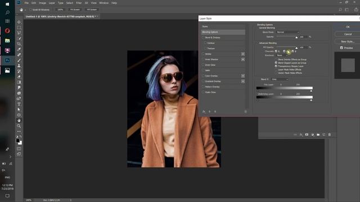Enable Blend Interior Effects as Group
This screenshot has width=360, height=202.
pyautogui.click(x=276, y=59)
